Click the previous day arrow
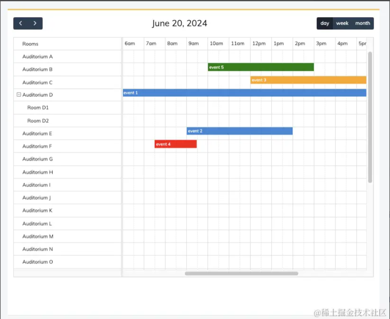 [21, 23]
